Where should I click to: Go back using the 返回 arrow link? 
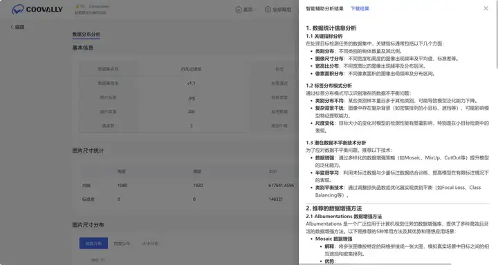[x=17, y=27]
